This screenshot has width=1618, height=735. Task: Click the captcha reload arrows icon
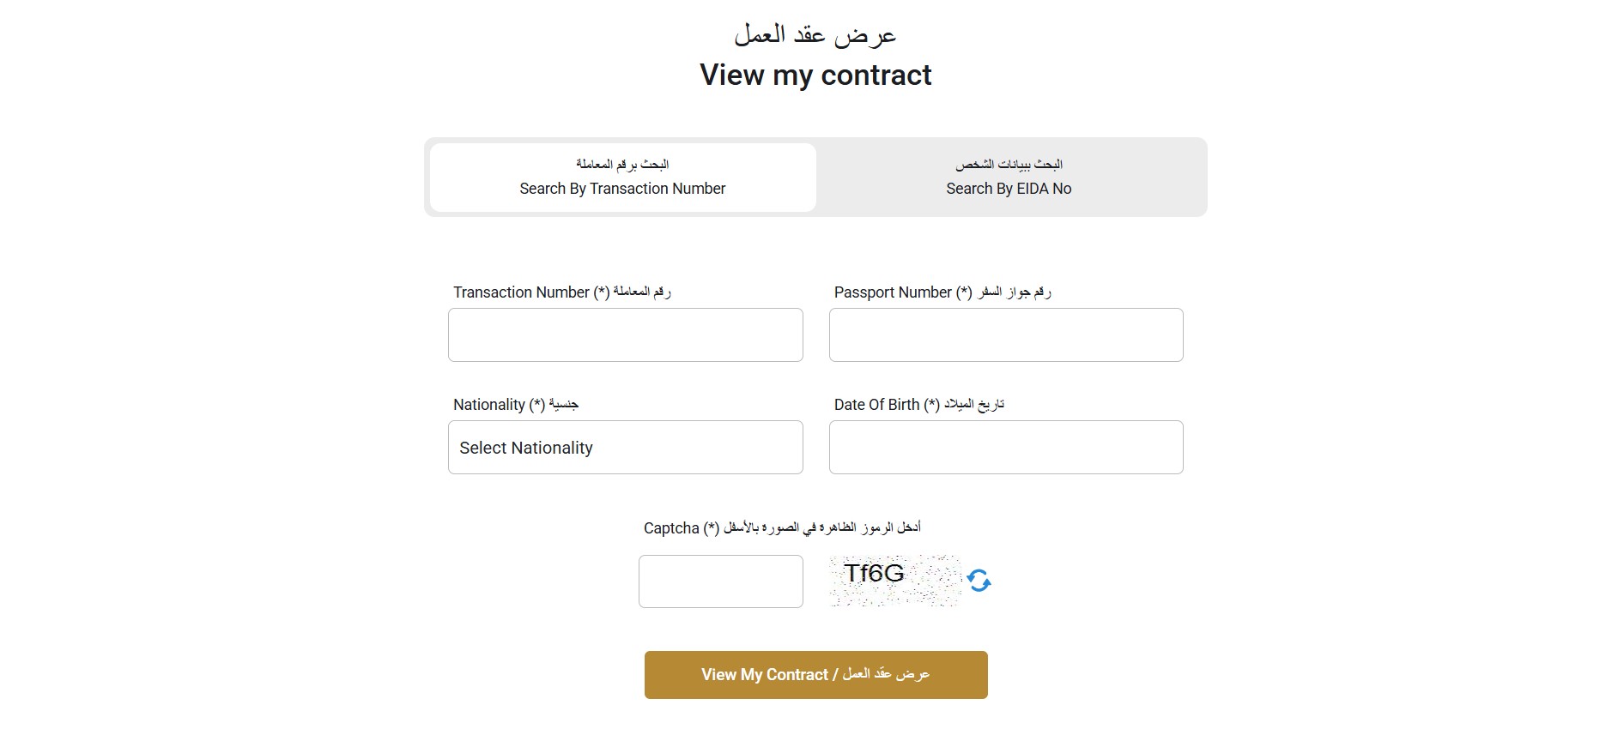(979, 581)
